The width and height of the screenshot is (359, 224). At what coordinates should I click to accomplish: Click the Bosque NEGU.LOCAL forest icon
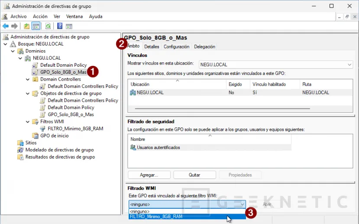click(x=13, y=44)
